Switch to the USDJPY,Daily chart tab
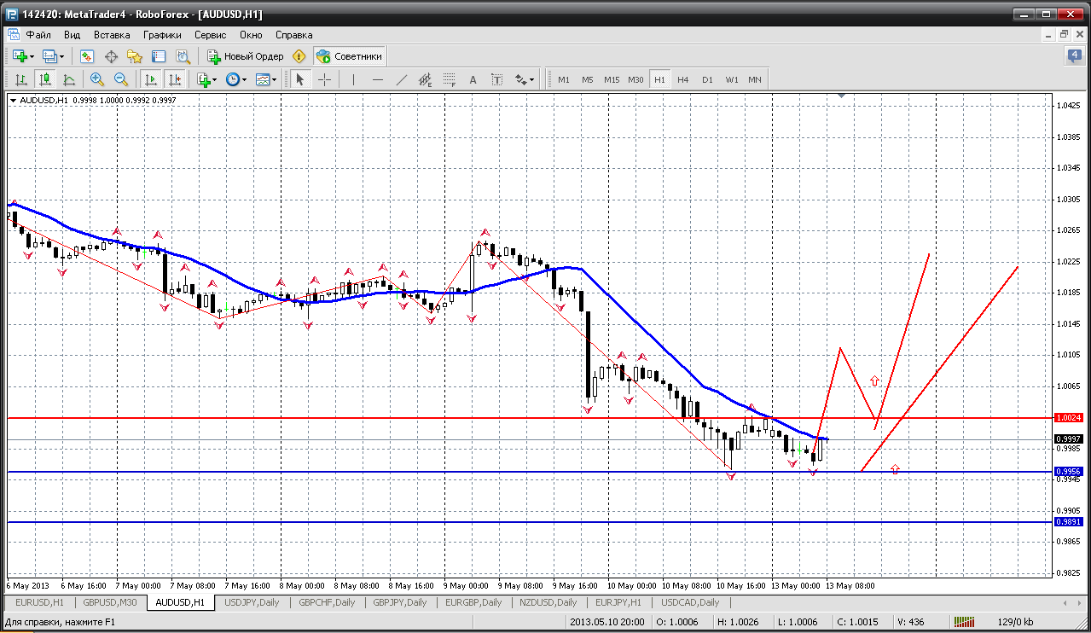Screen dimensions: 1091x633 click(252, 602)
